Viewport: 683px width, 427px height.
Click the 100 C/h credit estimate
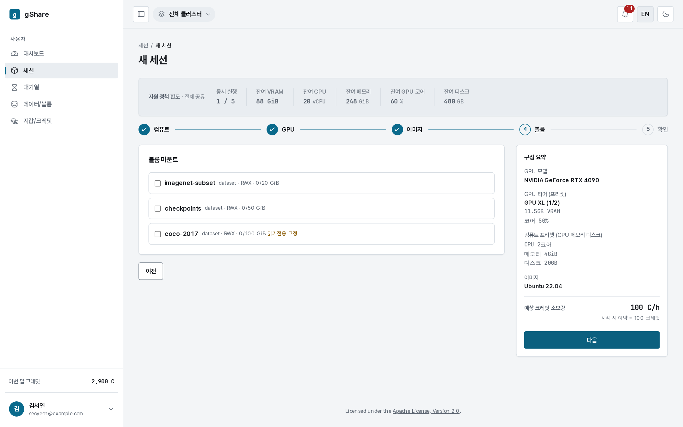pos(645,307)
